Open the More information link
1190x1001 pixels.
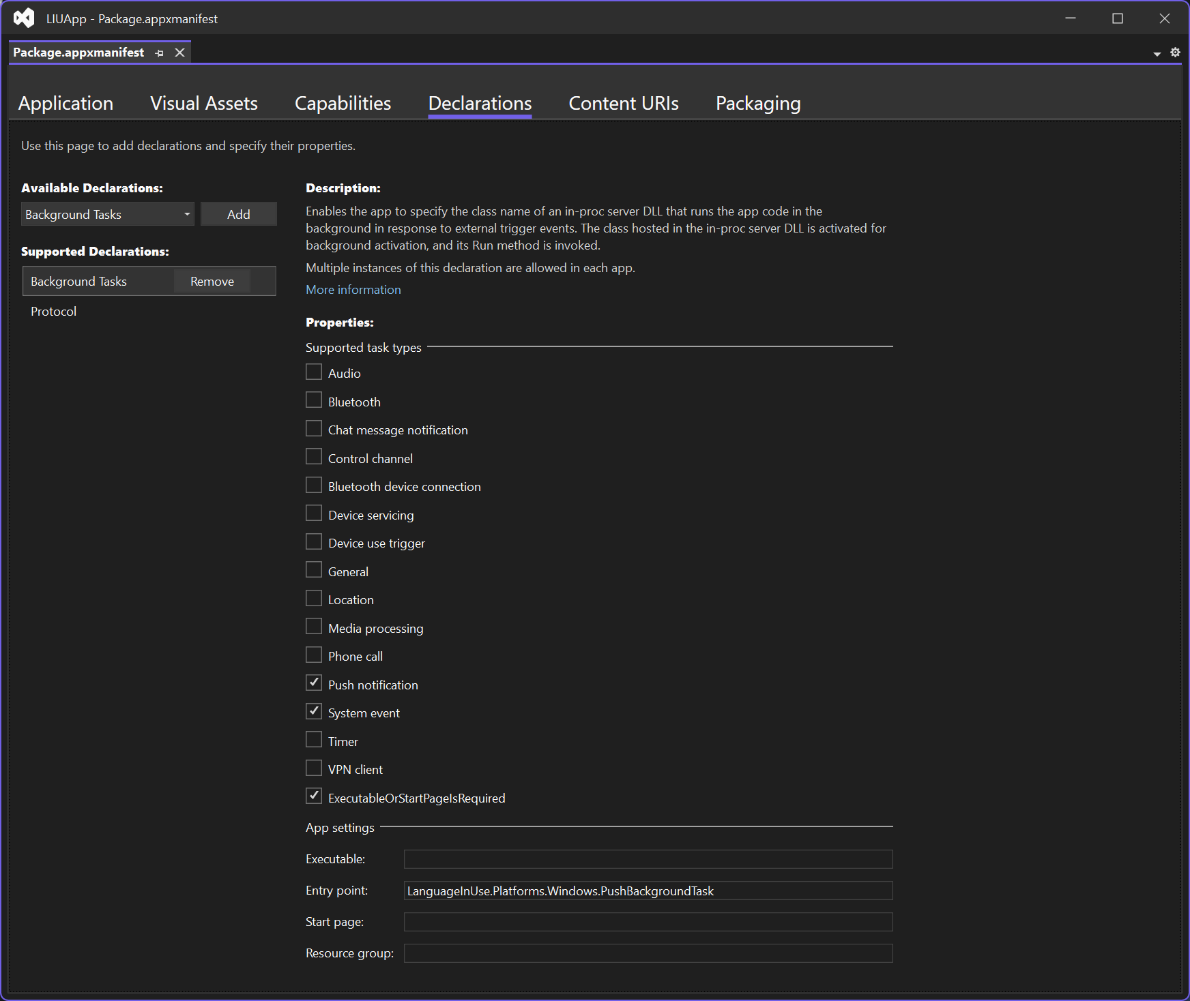(353, 290)
